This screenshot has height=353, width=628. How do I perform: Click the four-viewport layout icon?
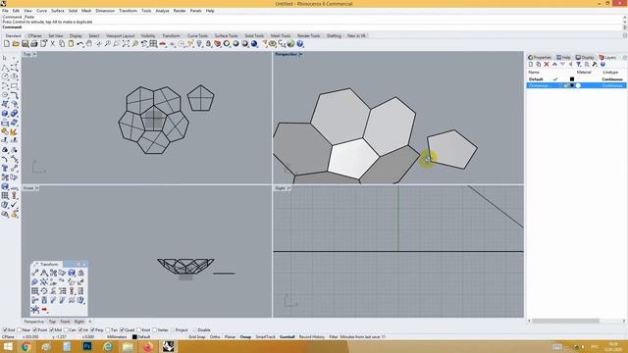[x=153, y=44]
